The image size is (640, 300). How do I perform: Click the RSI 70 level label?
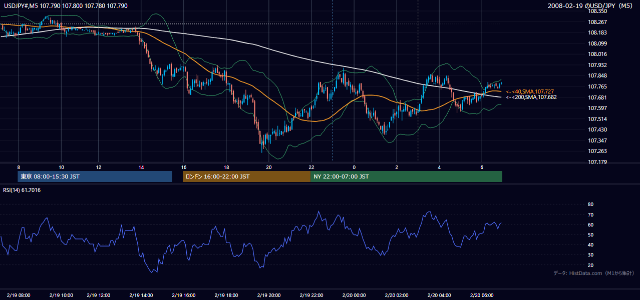pyautogui.click(x=590, y=214)
